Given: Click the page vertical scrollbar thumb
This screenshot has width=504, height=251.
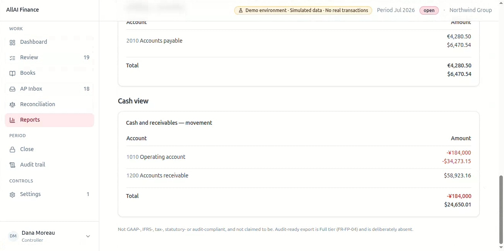Looking at the screenshot, I should (x=501, y=209).
